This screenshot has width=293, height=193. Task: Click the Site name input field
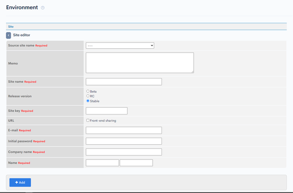click(124, 82)
